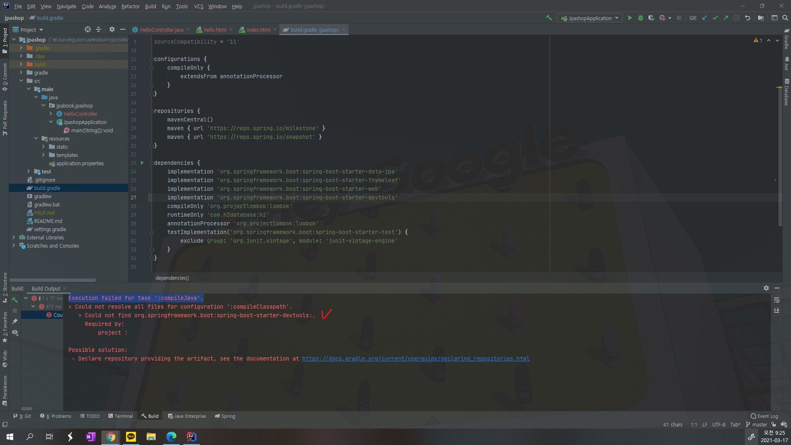Expand the templates folder

click(x=43, y=155)
